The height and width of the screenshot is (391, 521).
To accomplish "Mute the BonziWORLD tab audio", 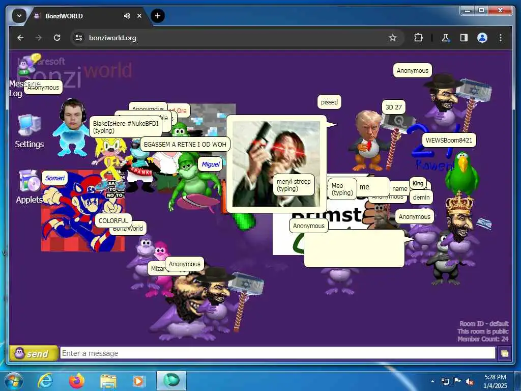I will [x=127, y=16].
